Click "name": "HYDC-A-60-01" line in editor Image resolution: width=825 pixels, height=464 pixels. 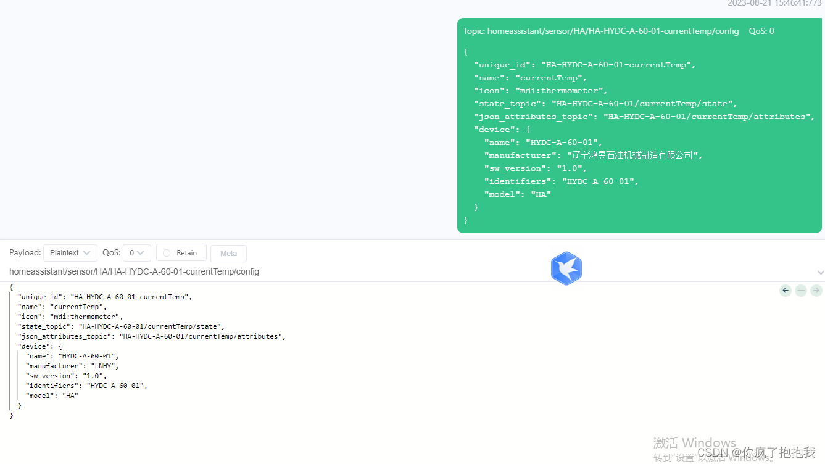tap(72, 356)
